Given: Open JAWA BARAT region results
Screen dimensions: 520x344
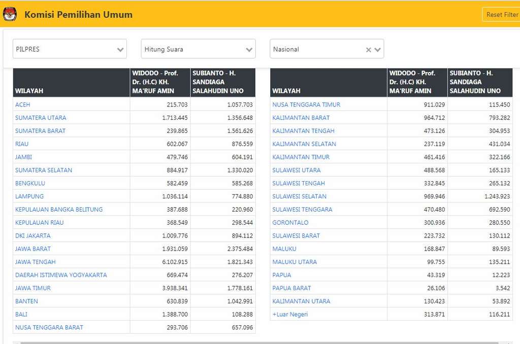Looking at the screenshot, I should [x=33, y=249].
